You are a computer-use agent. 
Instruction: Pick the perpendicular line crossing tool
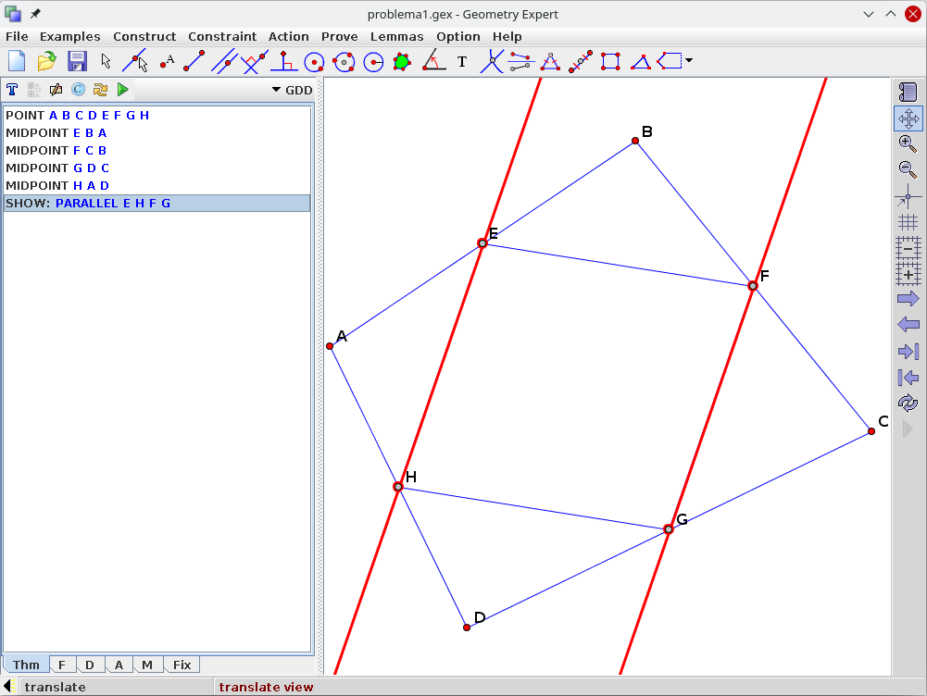(255, 61)
